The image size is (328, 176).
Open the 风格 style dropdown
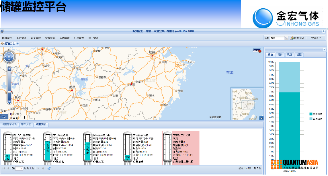286,38
